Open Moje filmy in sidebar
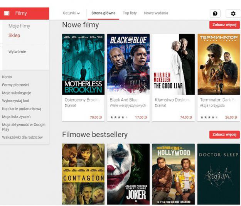Viewport: 241px width, 206px height. pyautogui.click(x=19, y=26)
